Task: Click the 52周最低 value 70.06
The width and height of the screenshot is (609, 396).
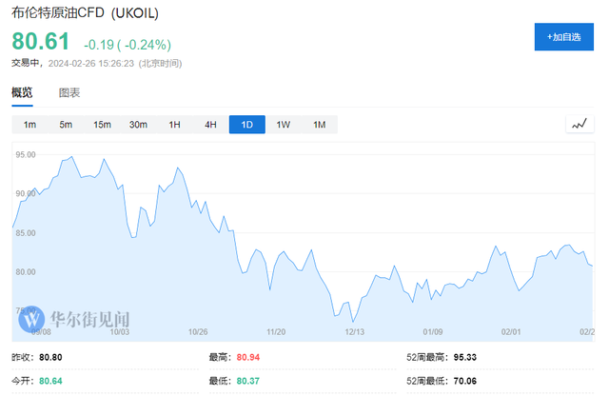Action: point(465,381)
